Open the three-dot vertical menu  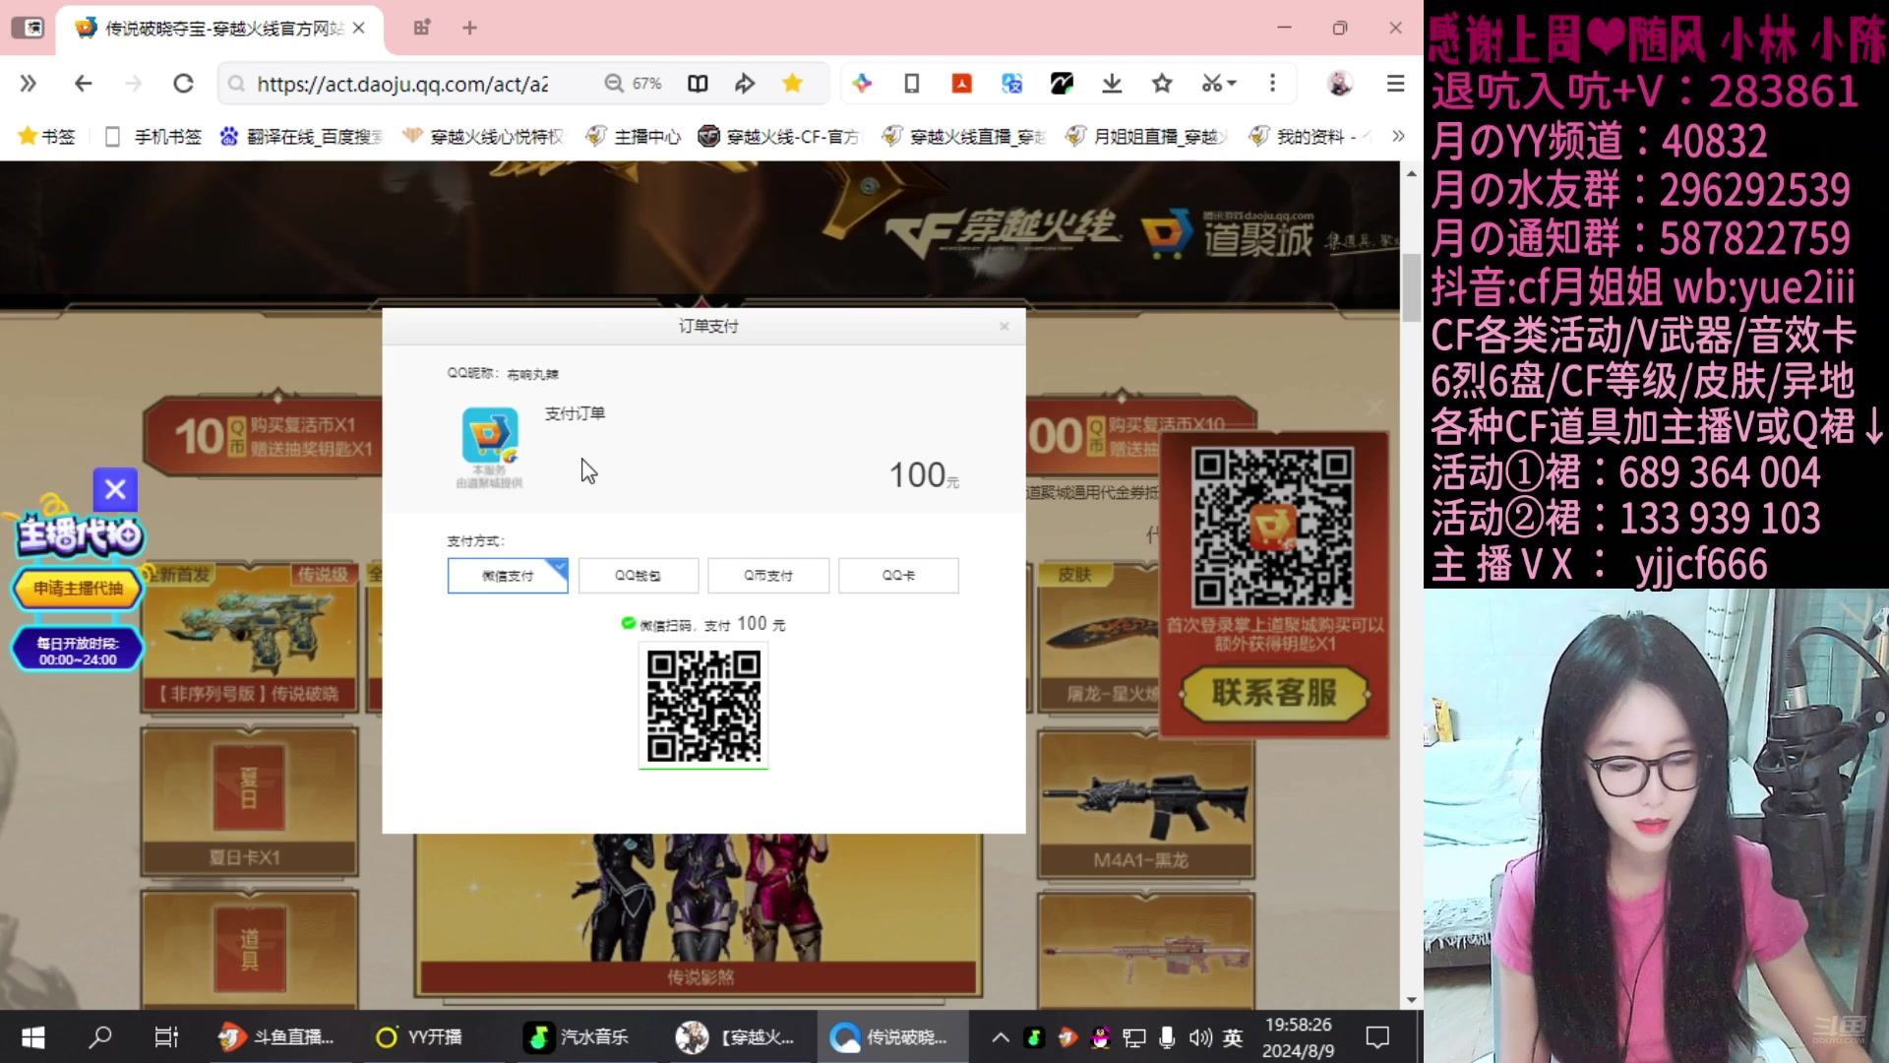[x=1272, y=84]
